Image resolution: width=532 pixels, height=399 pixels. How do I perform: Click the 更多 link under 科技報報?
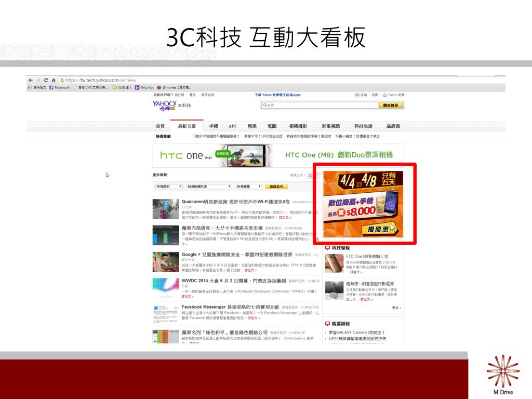tap(396, 308)
